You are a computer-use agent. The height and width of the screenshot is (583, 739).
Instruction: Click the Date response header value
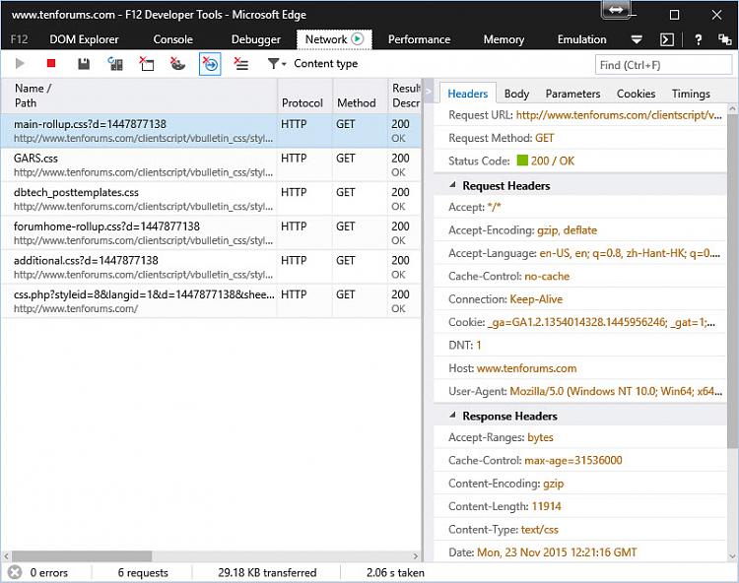(557, 552)
